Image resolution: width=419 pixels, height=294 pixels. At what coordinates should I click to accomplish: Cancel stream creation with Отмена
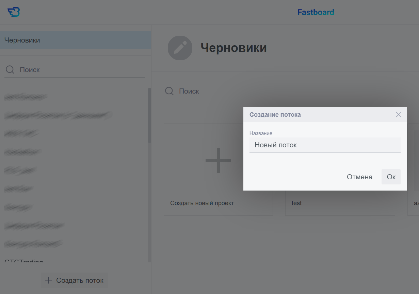[359, 177]
